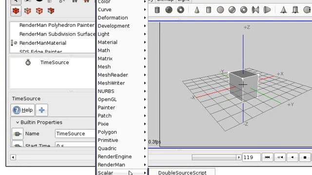Switch to select faces mode cube icon
The height and width of the screenshot is (175, 312).
51,11
